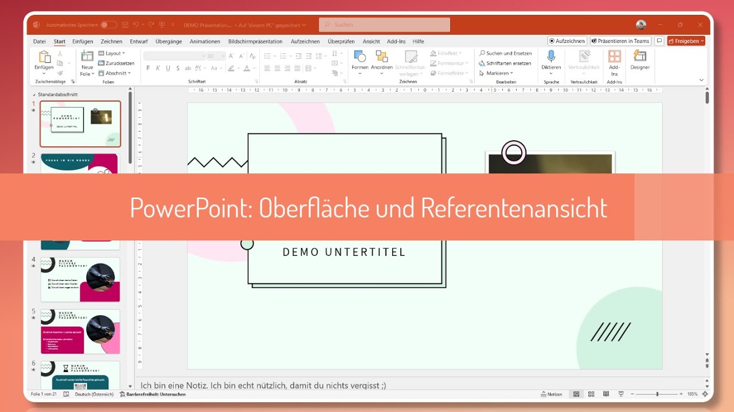Select slide 4 thumbnail
Screen dimensions: 734x412
[80, 279]
